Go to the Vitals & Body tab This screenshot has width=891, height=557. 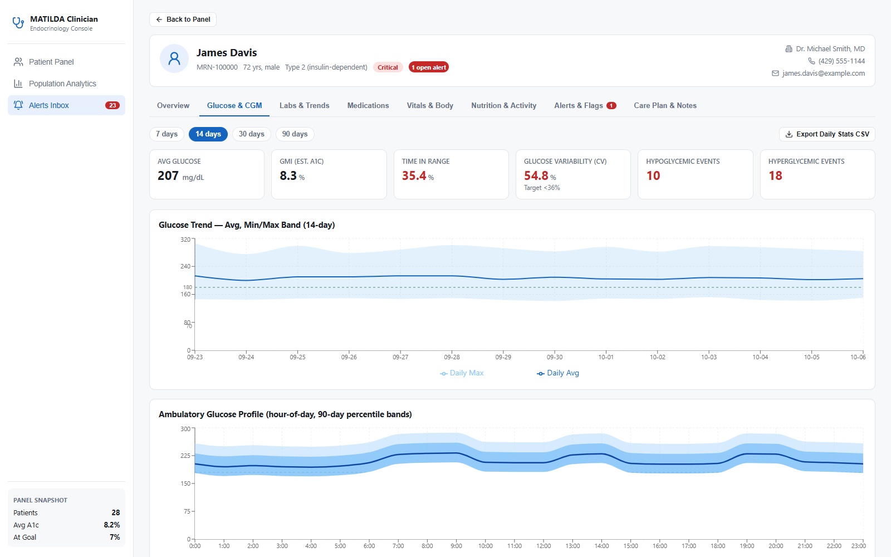click(x=430, y=106)
